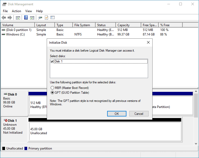Click the 88 % free cell
Viewport: 199px width, 158px height.
pos(163,34)
